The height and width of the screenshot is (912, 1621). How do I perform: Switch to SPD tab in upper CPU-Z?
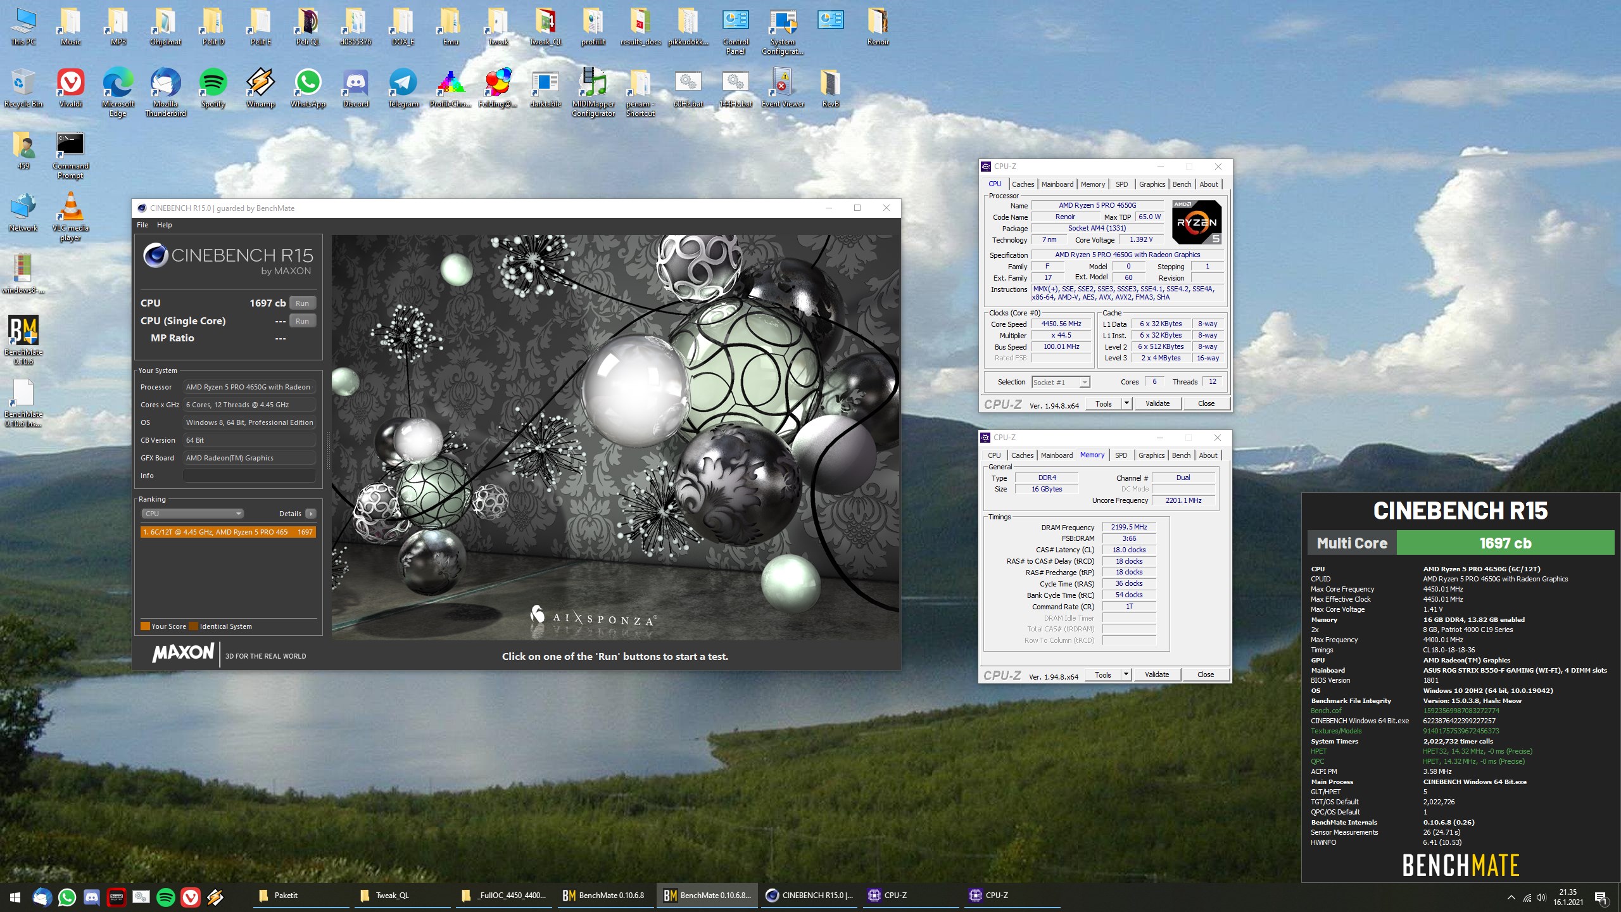1121,184
